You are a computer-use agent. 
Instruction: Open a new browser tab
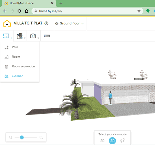61,3
